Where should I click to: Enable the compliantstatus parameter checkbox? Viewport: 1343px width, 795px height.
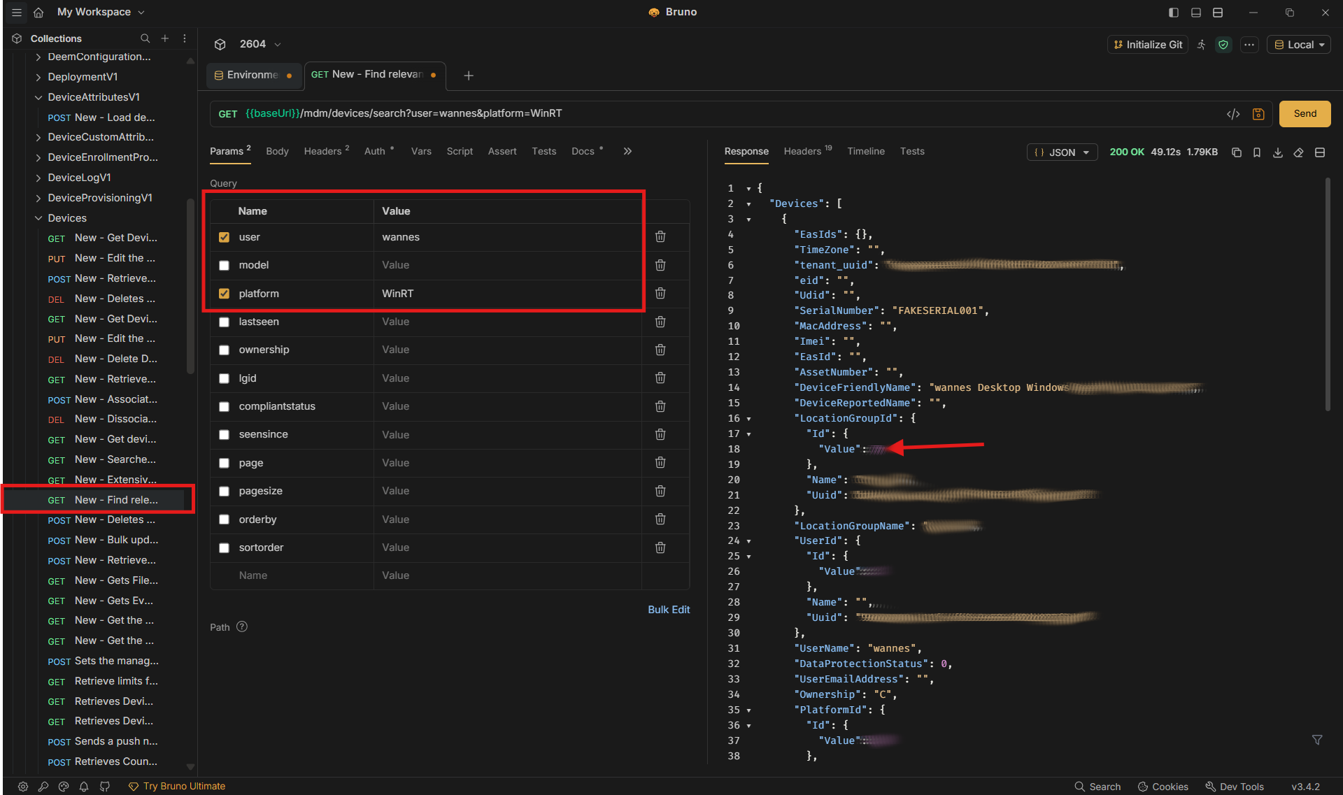(x=224, y=407)
